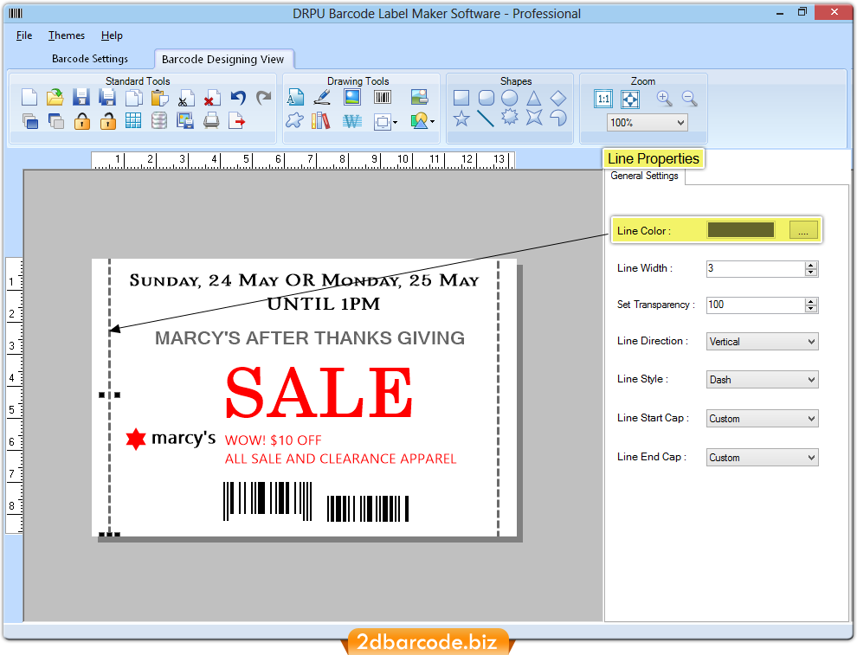
Task: Insert a picture with the image tool
Action: click(x=352, y=97)
